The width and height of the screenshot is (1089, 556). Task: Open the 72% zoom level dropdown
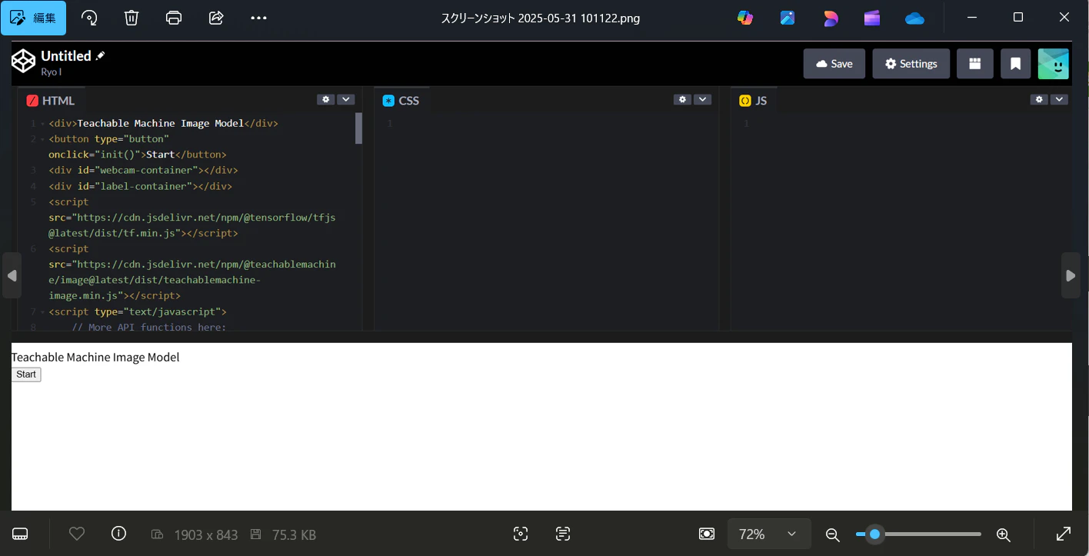[x=769, y=534]
